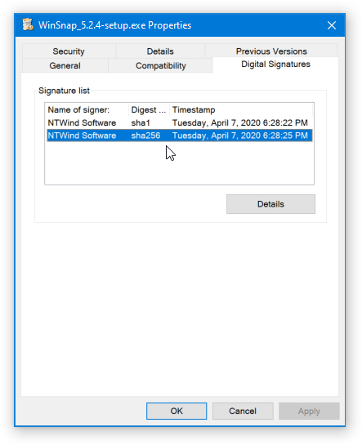Select the sha1 NTWind Software signature row

point(180,123)
